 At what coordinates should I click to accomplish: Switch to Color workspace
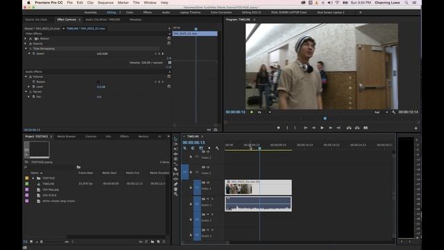[130, 12]
